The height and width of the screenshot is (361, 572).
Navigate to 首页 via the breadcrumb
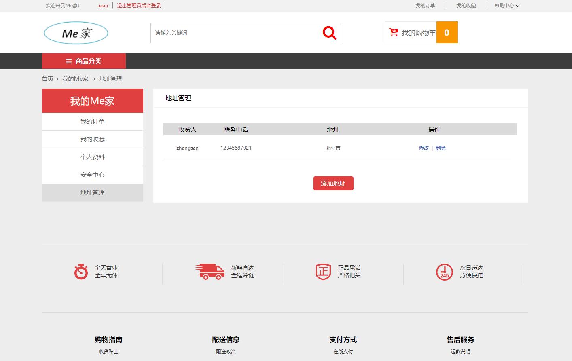(47, 79)
